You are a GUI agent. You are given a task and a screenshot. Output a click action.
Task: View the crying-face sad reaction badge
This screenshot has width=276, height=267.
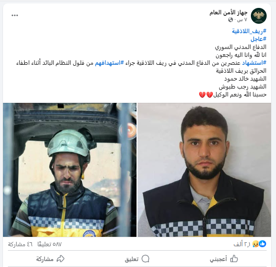click(x=256, y=244)
